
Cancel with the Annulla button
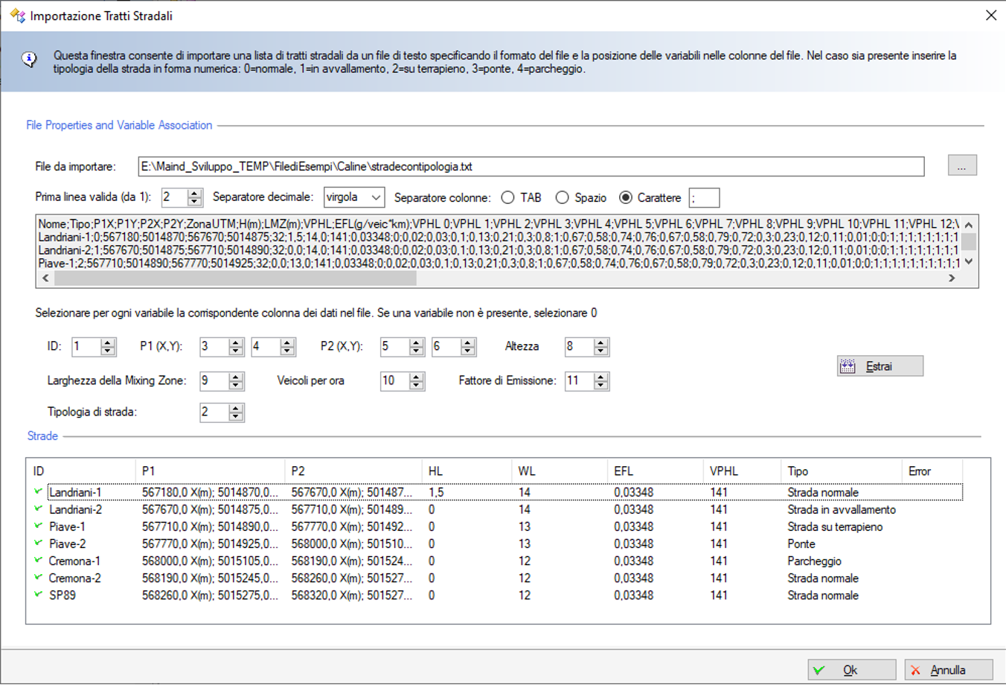coord(949,670)
